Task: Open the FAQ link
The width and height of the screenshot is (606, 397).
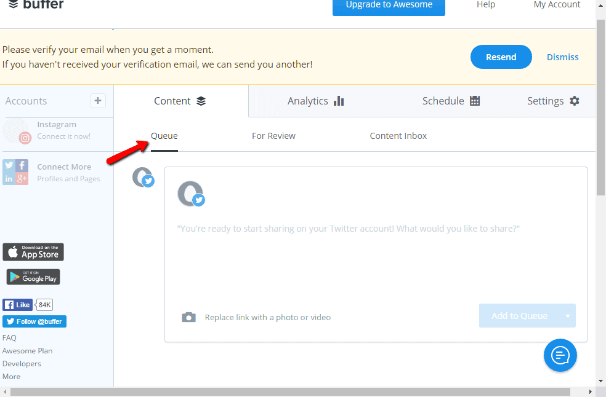Action: (x=9, y=338)
